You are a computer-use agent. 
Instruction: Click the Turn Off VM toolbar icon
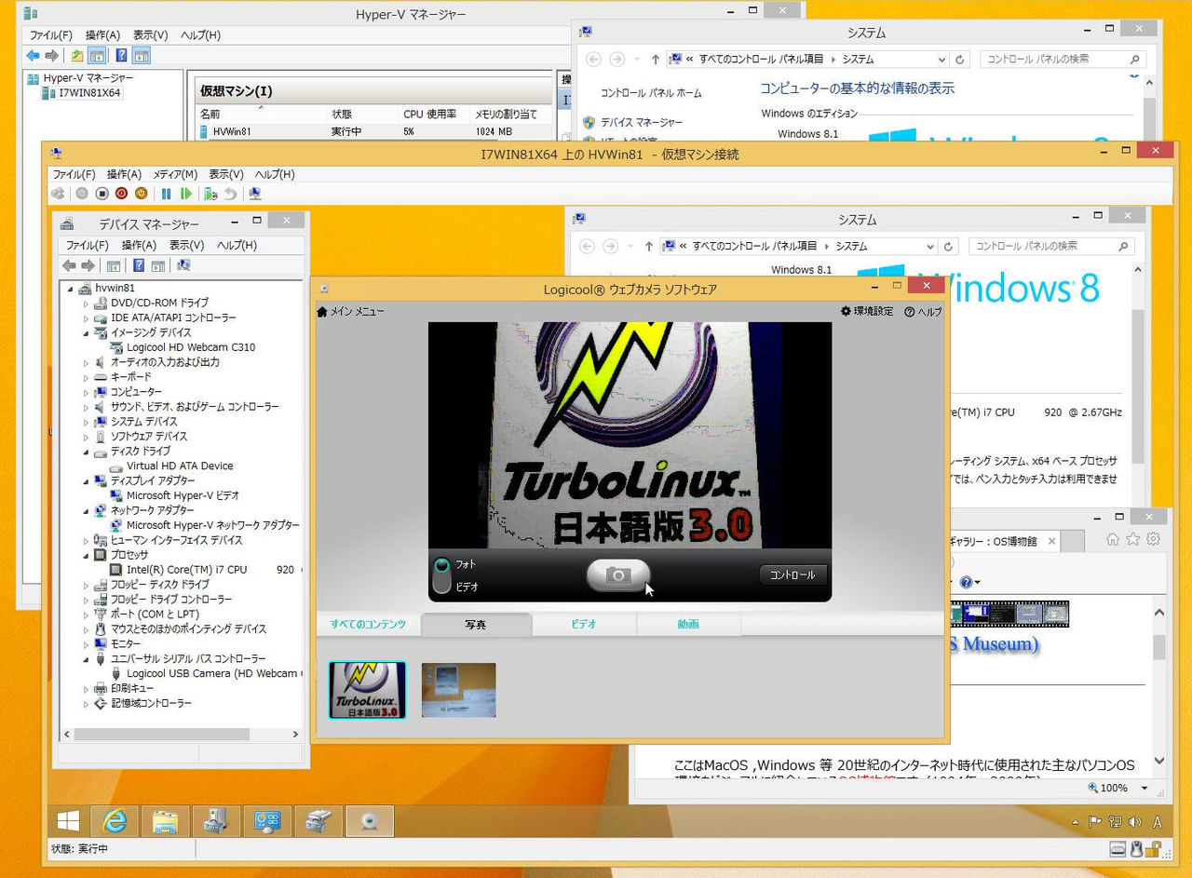102,194
